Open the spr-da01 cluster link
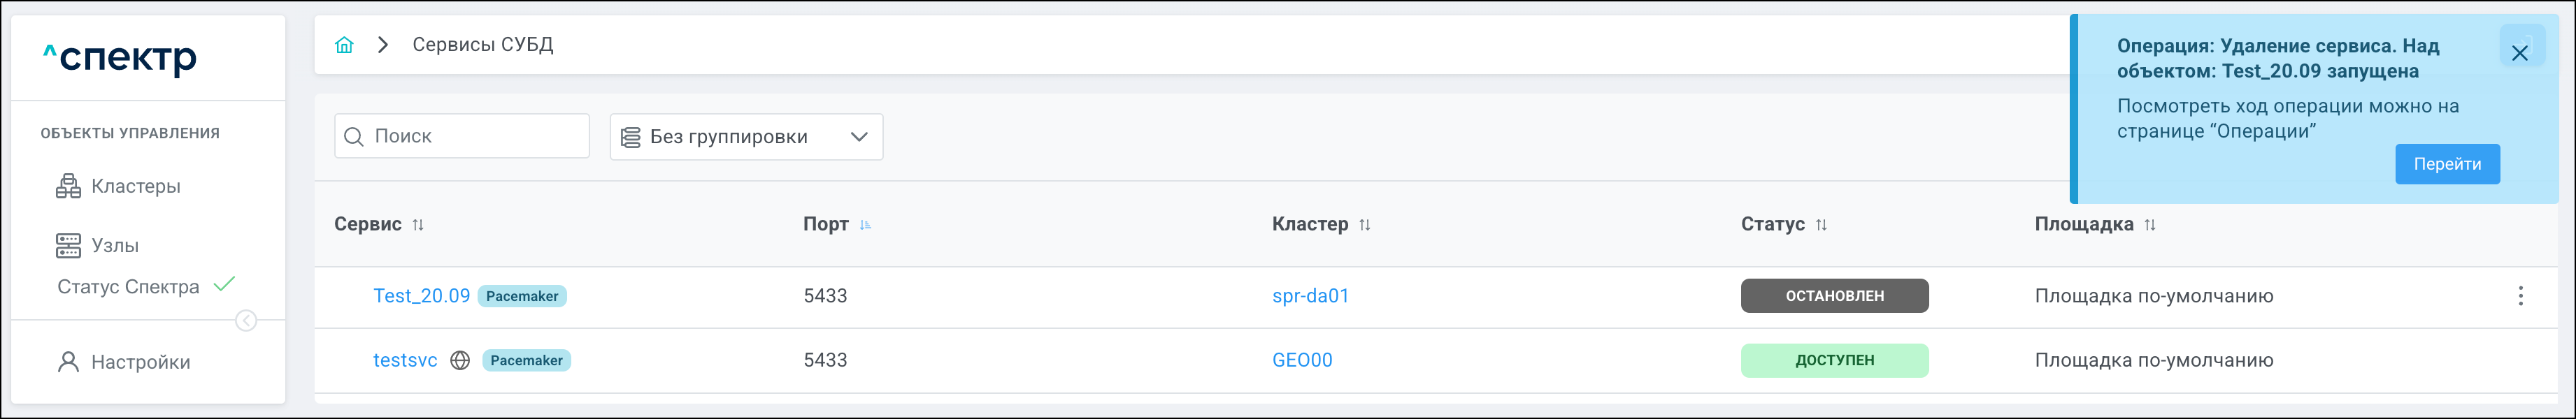 coord(1310,295)
